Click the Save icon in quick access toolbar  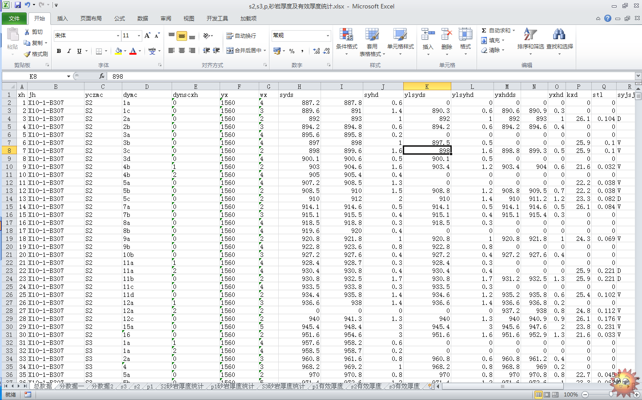pos(18,5)
